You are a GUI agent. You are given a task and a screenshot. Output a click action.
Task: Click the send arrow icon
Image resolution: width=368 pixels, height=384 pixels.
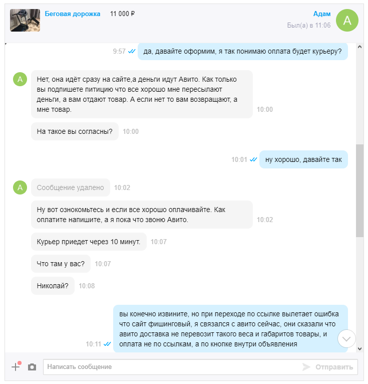pos(306,367)
